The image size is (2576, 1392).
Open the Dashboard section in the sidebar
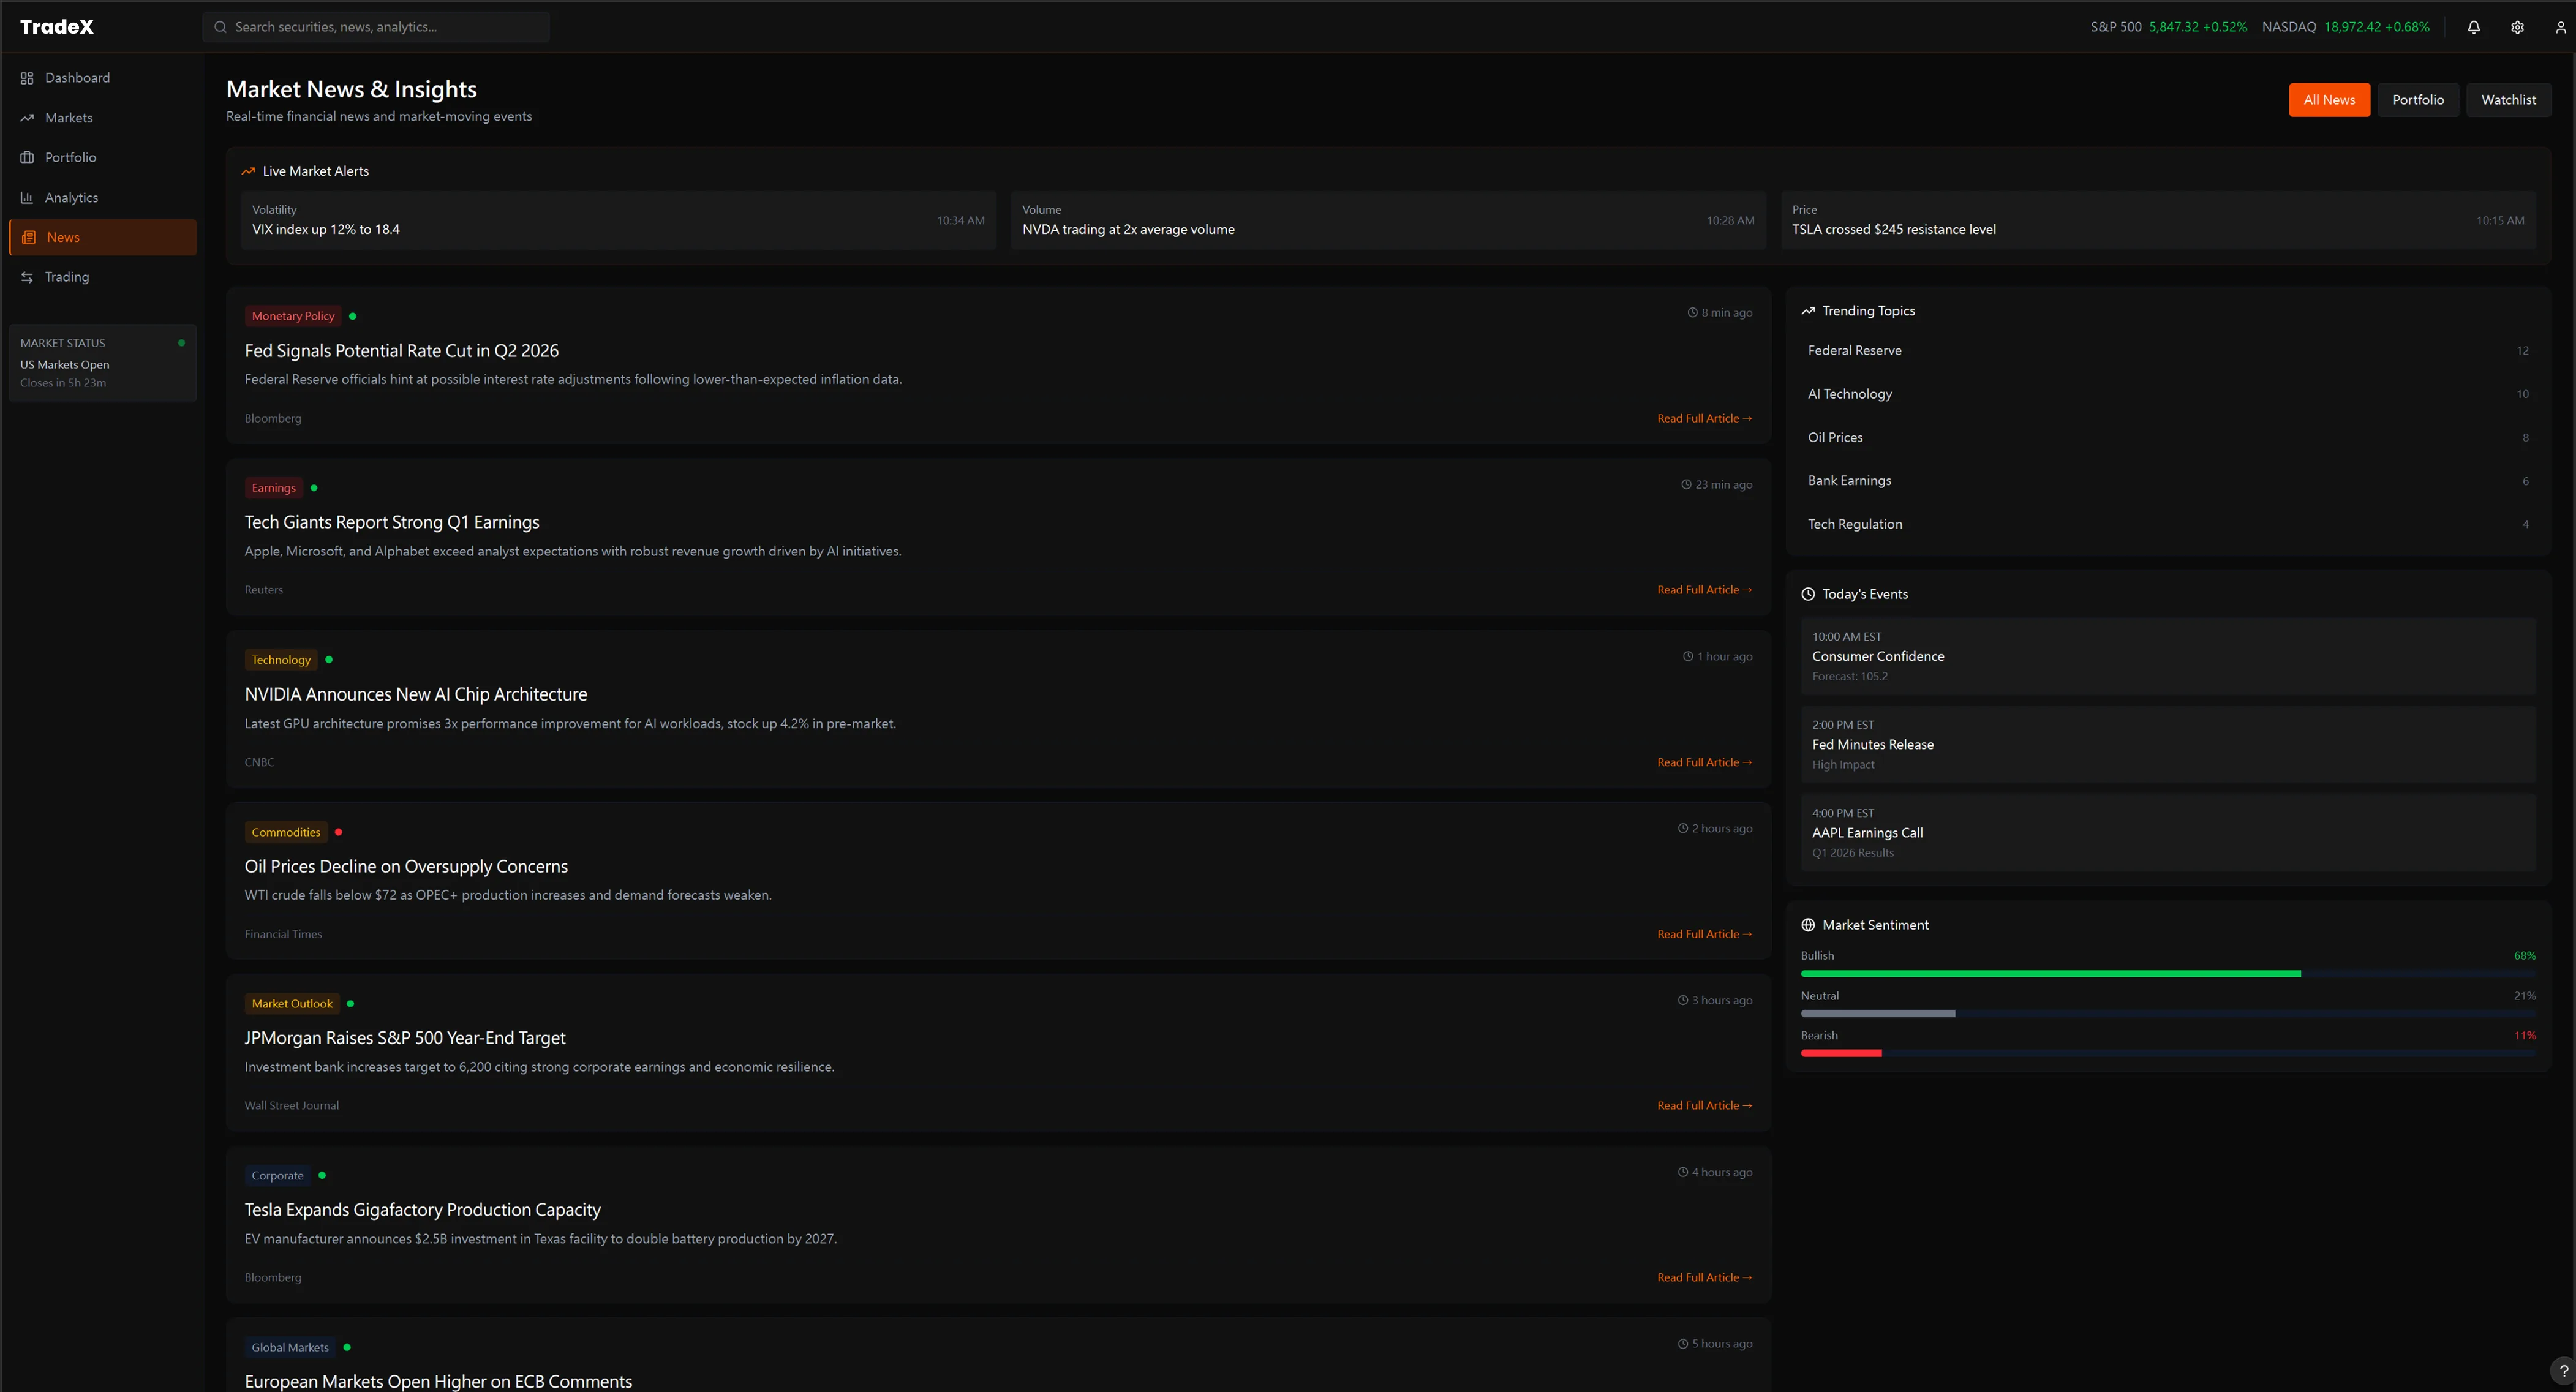[77, 77]
